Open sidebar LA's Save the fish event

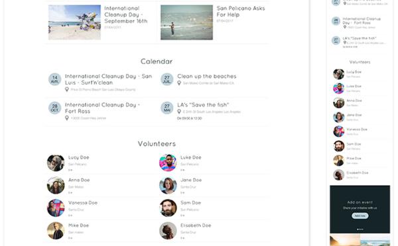(359, 38)
